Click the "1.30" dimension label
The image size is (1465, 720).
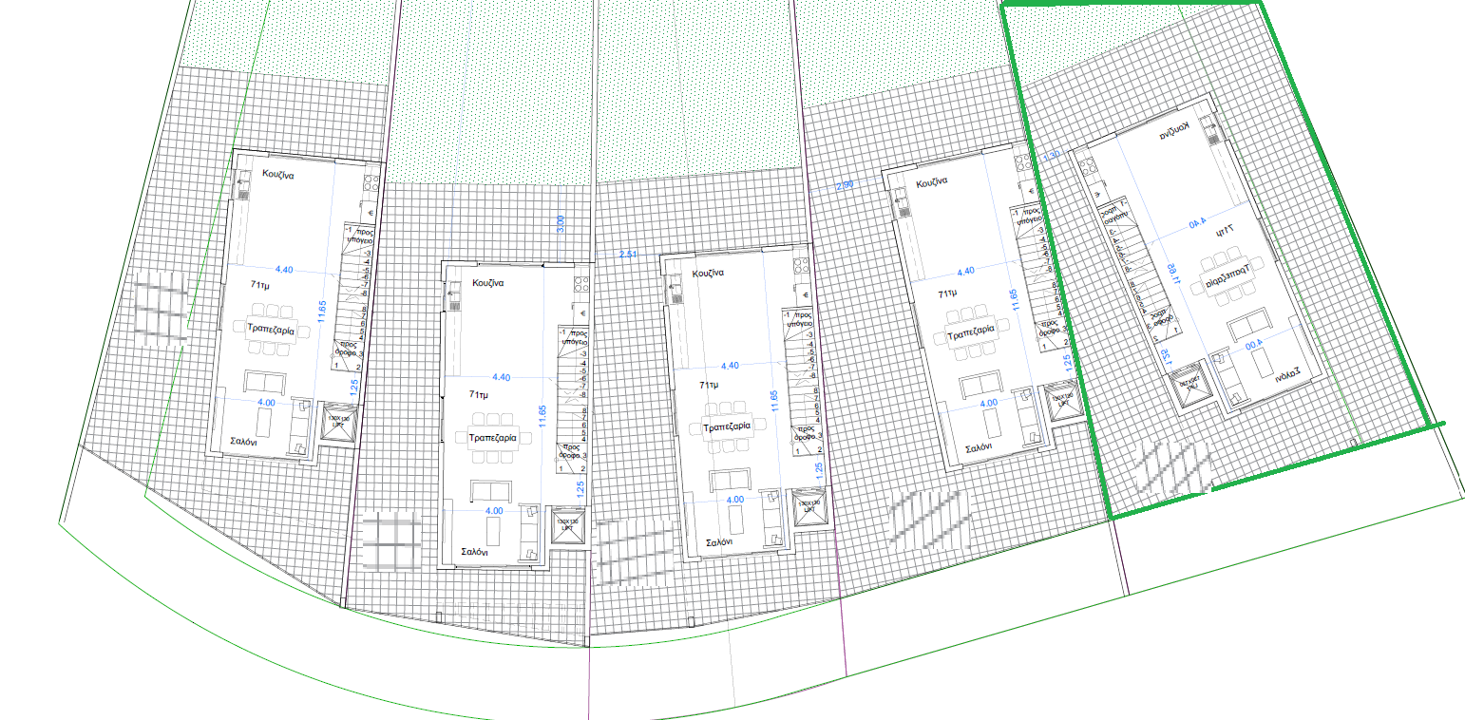pos(1051,155)
